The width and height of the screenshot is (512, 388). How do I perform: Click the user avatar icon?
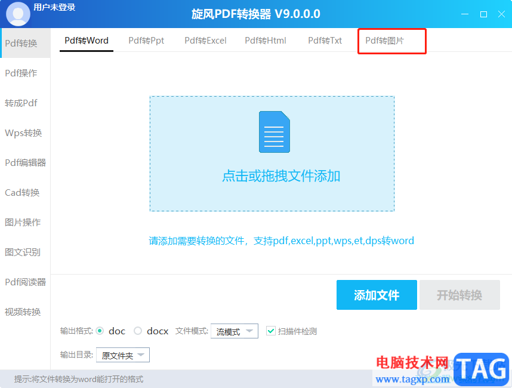(18, 14)
